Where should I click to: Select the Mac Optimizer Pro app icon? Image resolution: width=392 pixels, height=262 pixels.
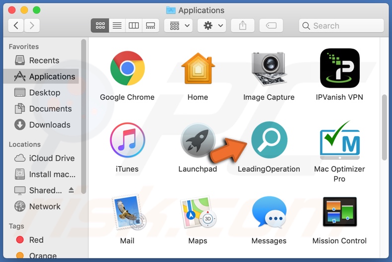tap(340, 140)
